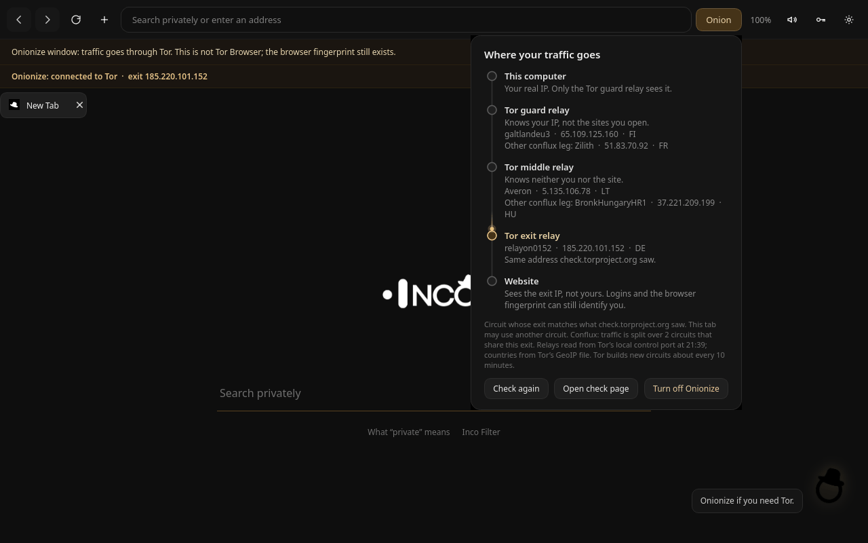Click the speaker sound icon in toolbar
Viewport: 868px width, 543px height.
pos(792,20)
